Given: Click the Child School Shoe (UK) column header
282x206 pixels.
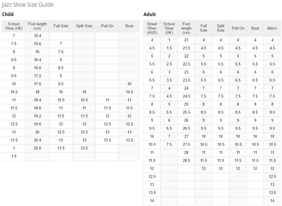Looking at the screenshot, I should click(x=14, y=26).
